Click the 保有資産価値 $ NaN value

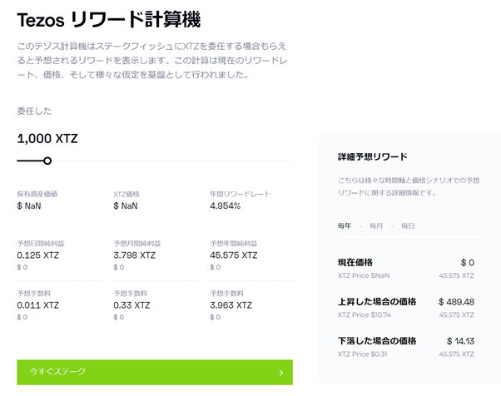click(29, 205)
